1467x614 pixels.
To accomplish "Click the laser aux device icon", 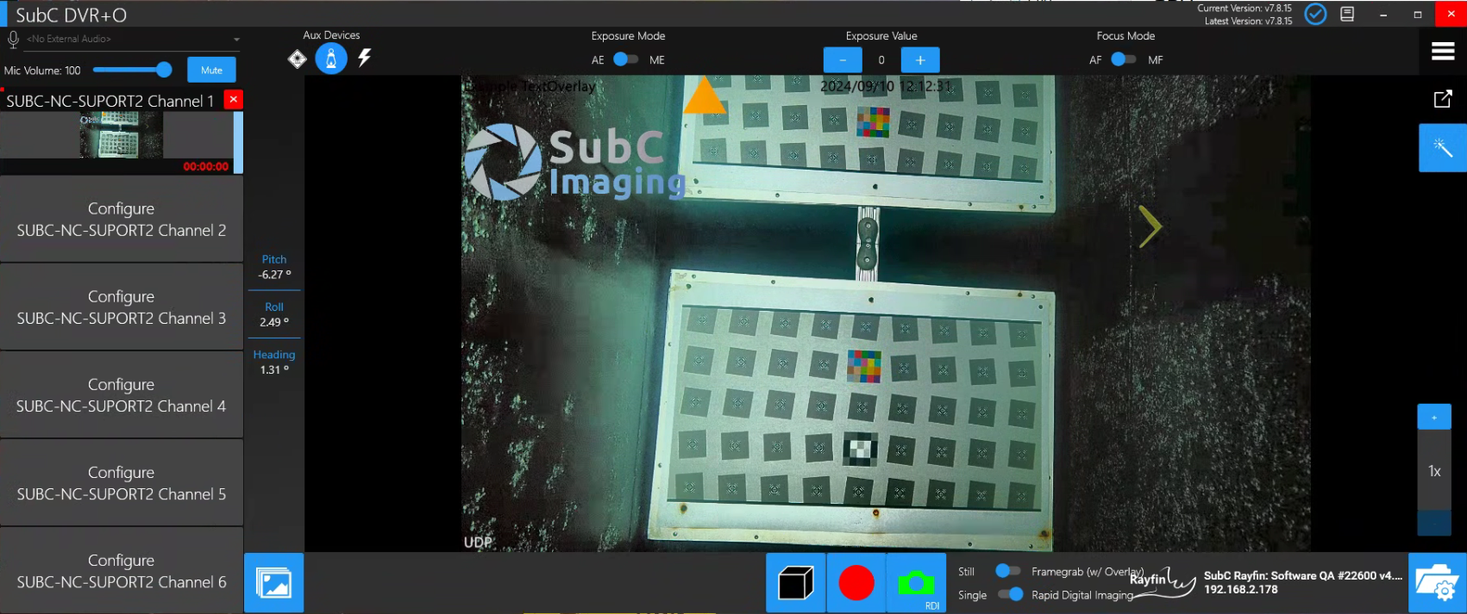I will 298,59.
